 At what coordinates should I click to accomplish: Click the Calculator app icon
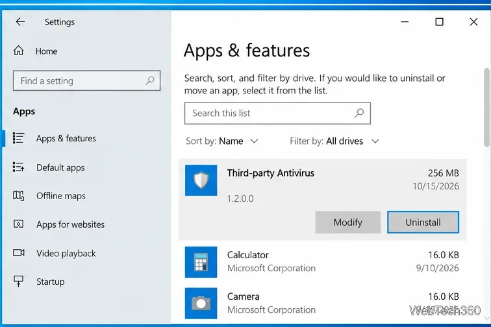coord(201,262)
